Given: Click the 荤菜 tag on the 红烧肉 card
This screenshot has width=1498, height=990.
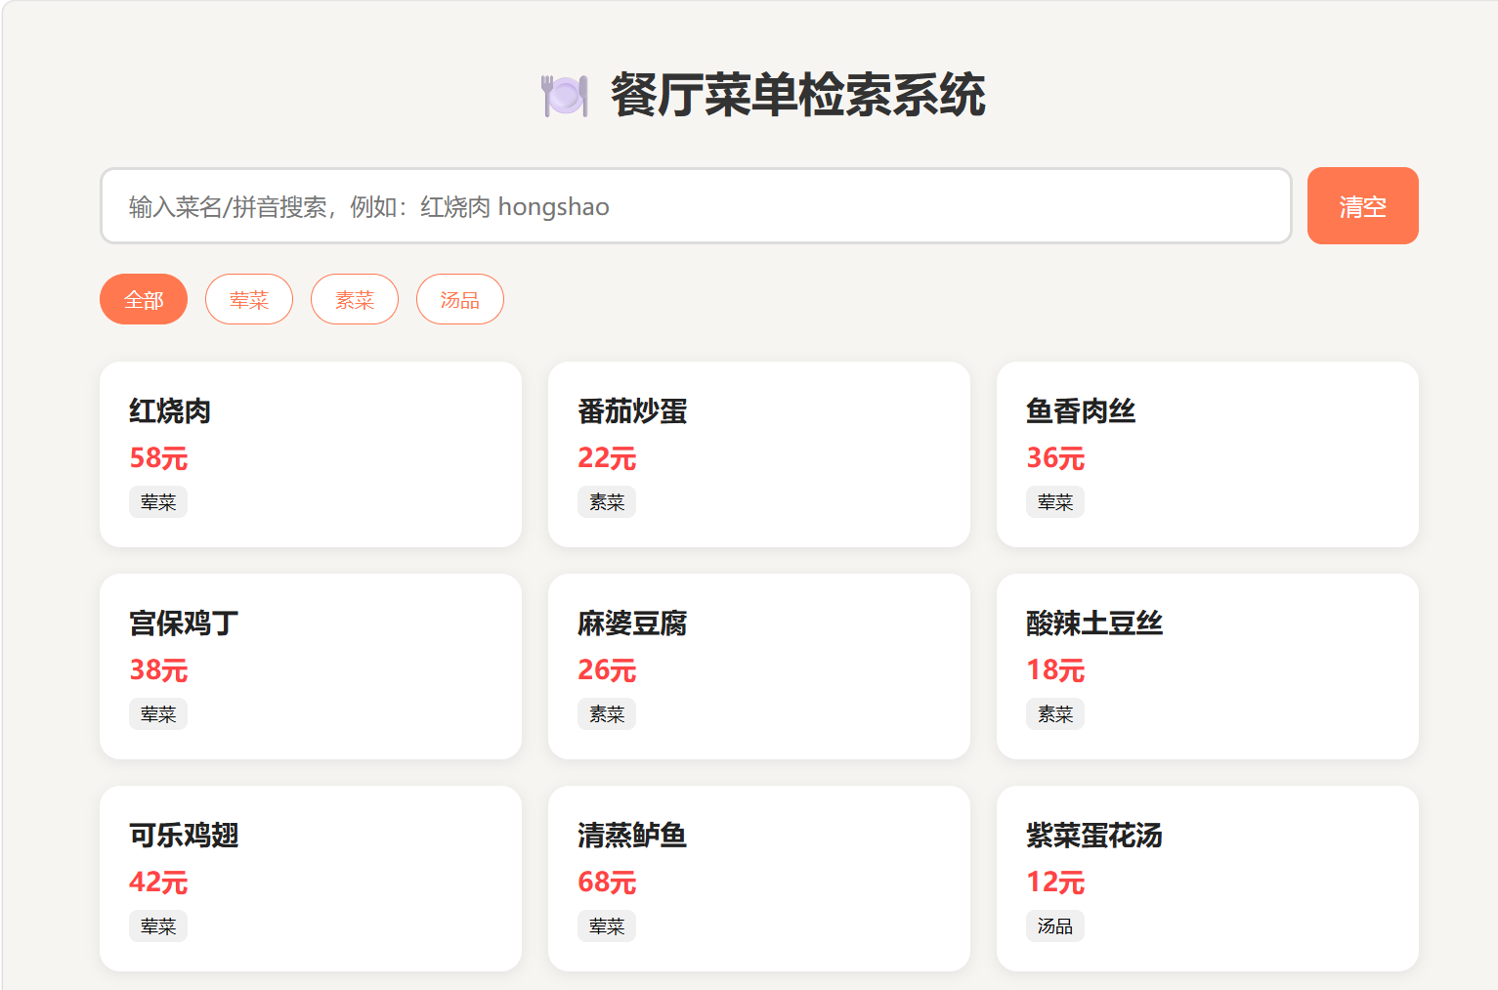Looking at the screenshot, I should coord(158,502).
